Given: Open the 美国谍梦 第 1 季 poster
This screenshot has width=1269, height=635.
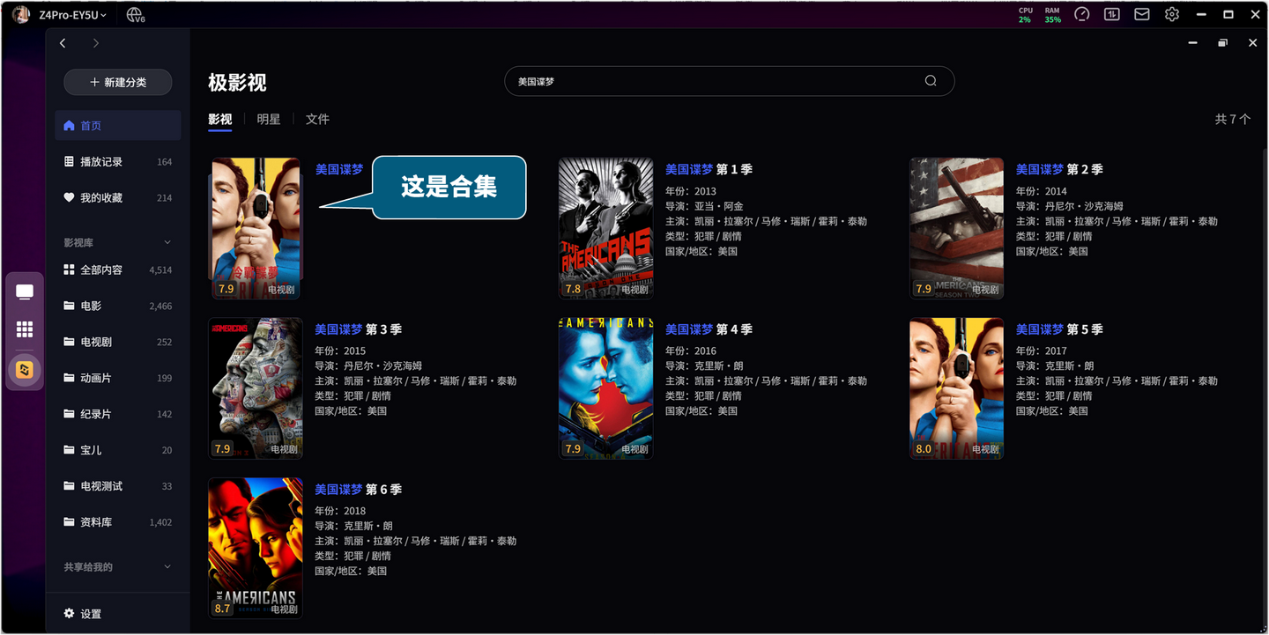Looking at the screenshot, I should (606, 228).
